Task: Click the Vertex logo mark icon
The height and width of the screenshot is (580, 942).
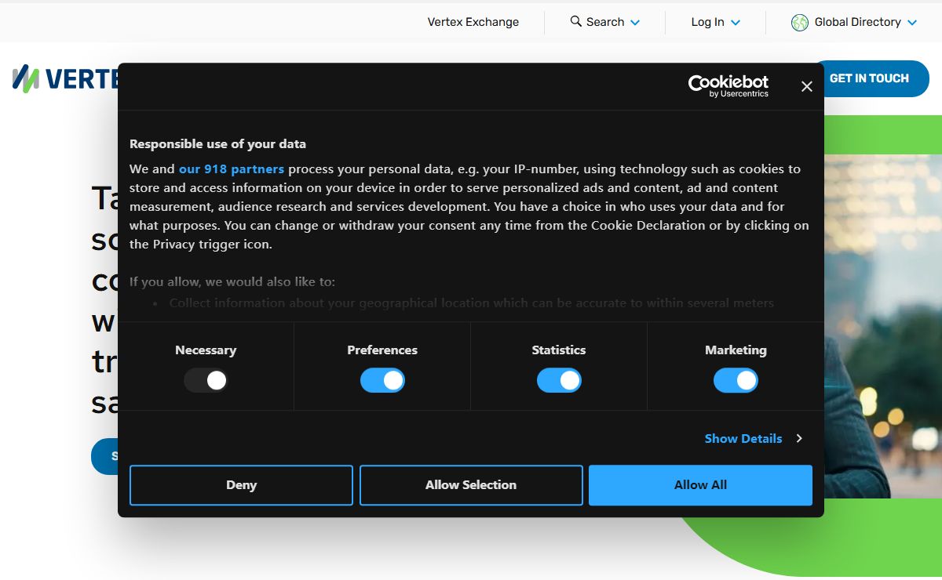Action: (26, 78)
